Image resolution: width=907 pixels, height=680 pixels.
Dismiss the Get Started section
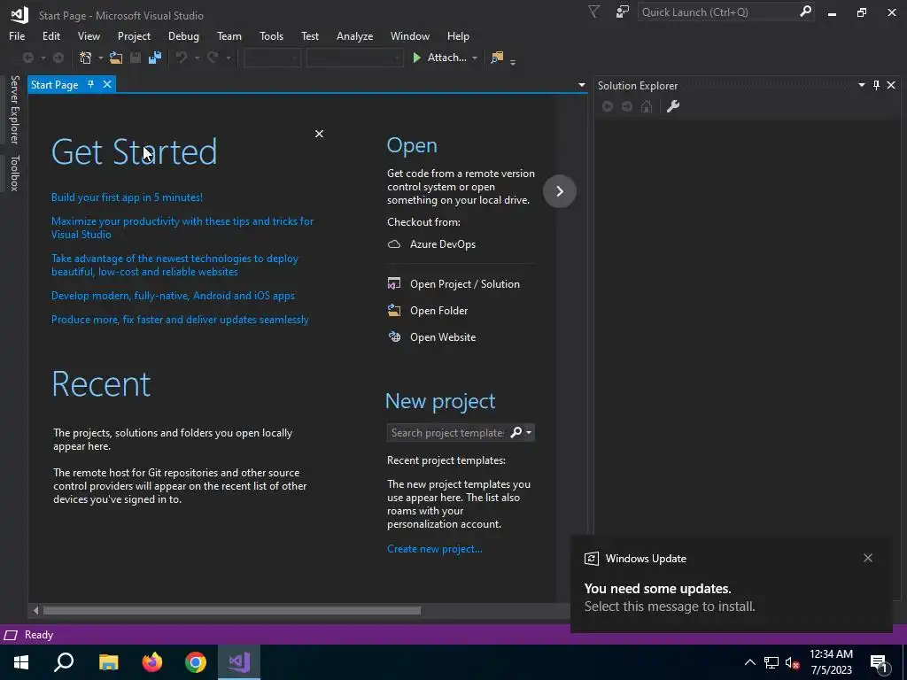pyautogui.click(x=319, y=134)
